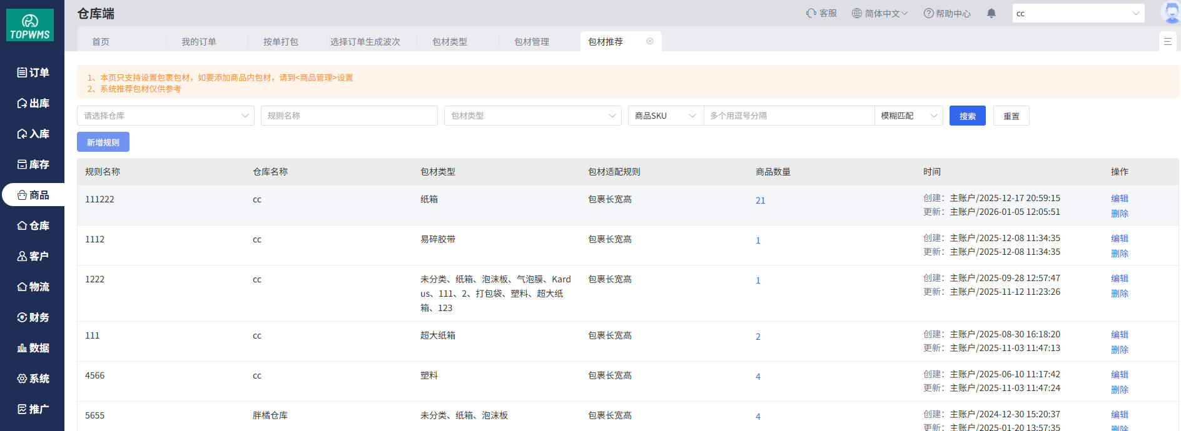Click the notification bell icon

click(991, 13)
